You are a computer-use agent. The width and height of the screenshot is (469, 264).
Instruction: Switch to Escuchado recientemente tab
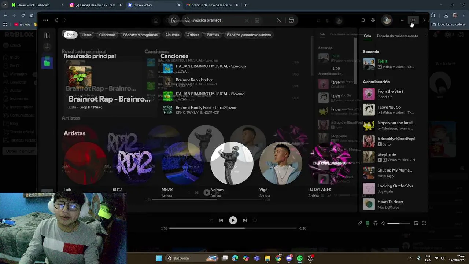(x=397, y=36)
